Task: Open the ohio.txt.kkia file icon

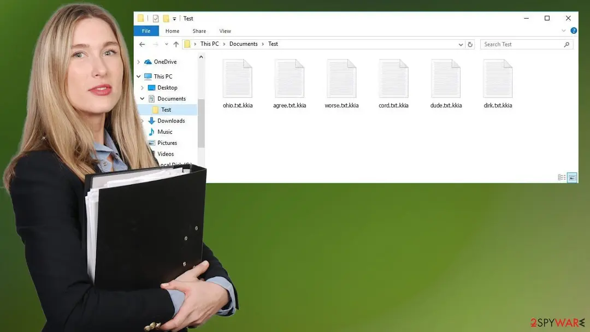Action: pos(238,78)
